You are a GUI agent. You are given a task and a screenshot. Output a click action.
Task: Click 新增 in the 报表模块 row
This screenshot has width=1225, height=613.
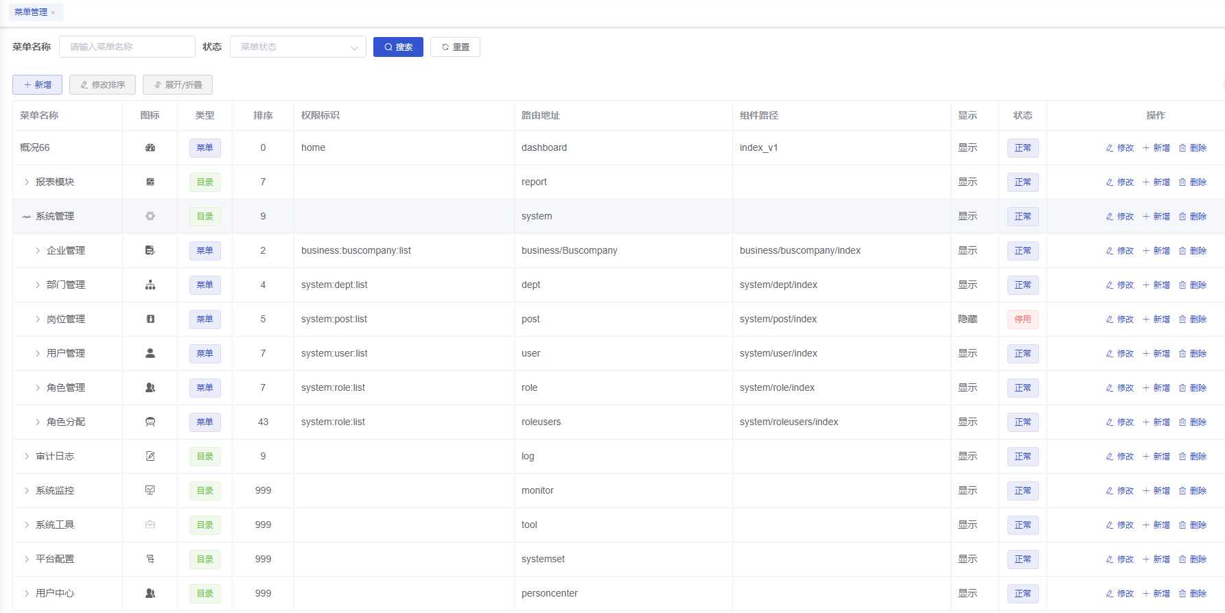tap(1156, 182)
